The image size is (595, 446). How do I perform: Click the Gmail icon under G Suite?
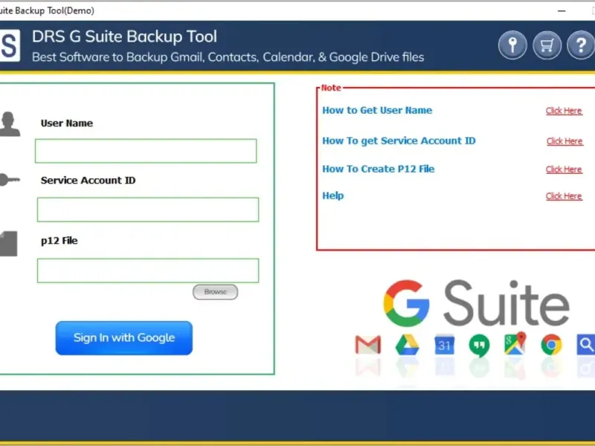pos(367,345)
